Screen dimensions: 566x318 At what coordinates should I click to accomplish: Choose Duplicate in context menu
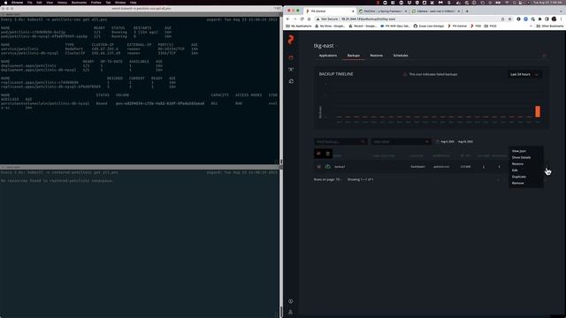[519, 177]
